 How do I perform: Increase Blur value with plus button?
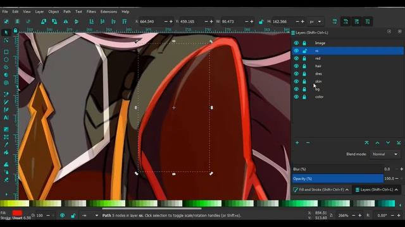[401, 169]
